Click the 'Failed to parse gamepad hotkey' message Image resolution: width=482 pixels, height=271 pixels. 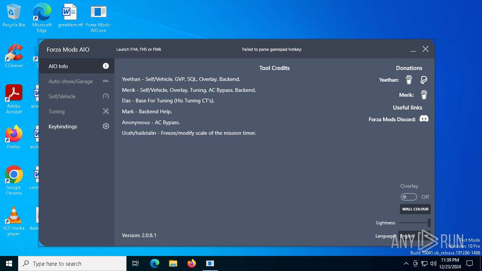(272, 49)
